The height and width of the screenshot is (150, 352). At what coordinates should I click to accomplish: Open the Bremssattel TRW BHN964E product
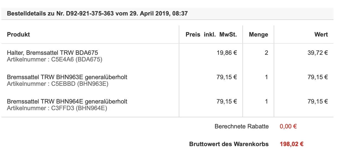point(67,102)
